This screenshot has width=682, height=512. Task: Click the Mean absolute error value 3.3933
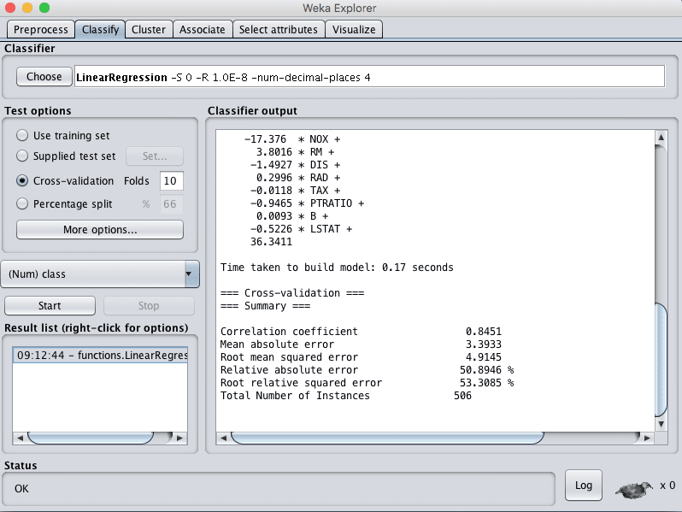click(x=483, y=344)
